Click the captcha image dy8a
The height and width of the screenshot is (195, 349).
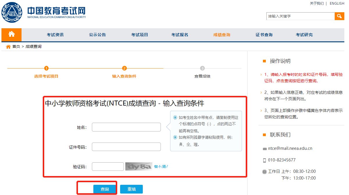[x=139, y=167]
